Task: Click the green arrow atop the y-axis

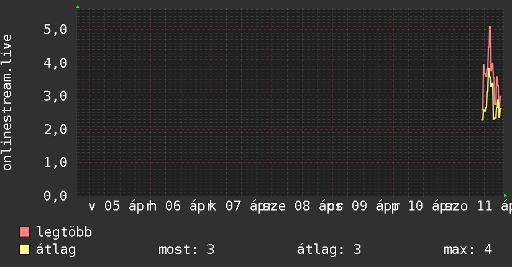Action: point(77,7)
